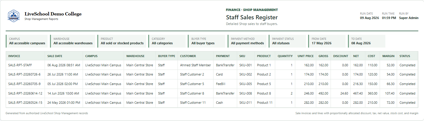Click the cost value 360.00
The height and width of the screenshot is (121, 424).
click(x=372, y=93)
